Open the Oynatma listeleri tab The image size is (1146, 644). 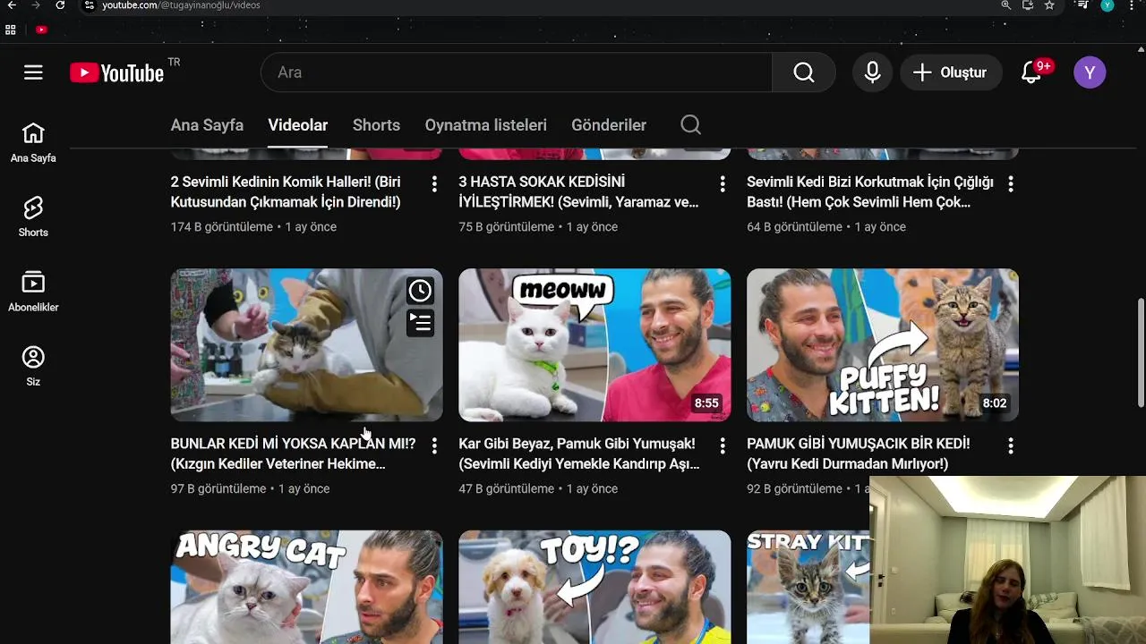pyautogui.click(x=485, y=125)
